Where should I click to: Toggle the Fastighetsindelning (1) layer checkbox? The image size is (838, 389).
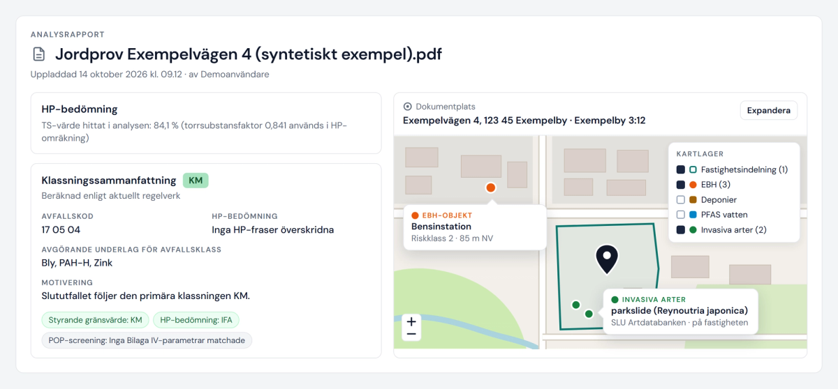[680, 169]
